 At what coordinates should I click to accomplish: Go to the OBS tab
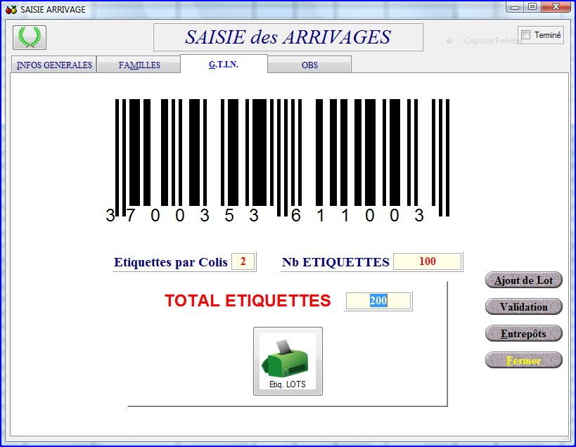pos(309,65)
